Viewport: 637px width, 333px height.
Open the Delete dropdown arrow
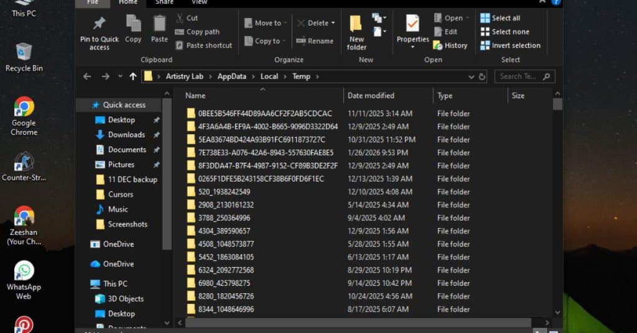coord(333,23)
